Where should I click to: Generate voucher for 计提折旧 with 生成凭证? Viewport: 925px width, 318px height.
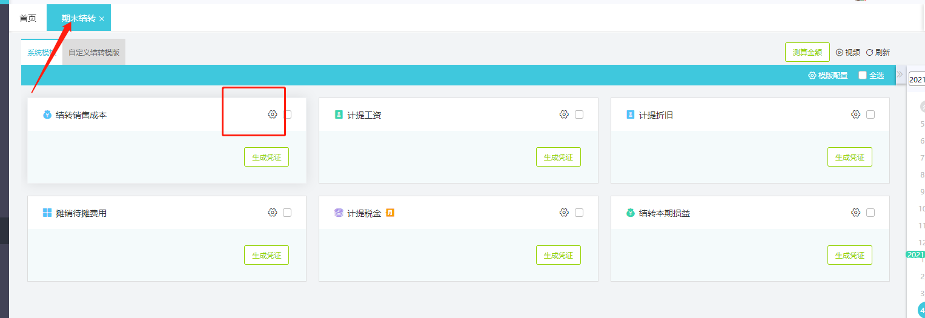tap(849, 157)
